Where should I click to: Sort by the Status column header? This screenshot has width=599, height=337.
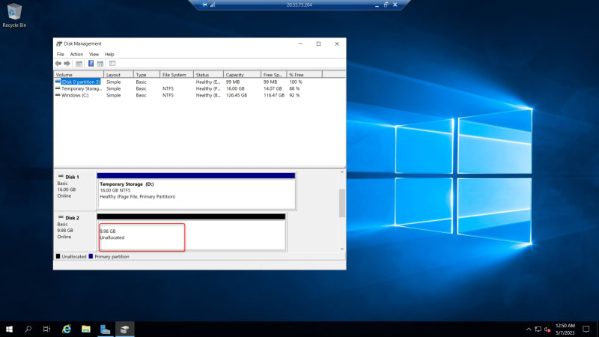pyautogui.click(x=208, y=74)
